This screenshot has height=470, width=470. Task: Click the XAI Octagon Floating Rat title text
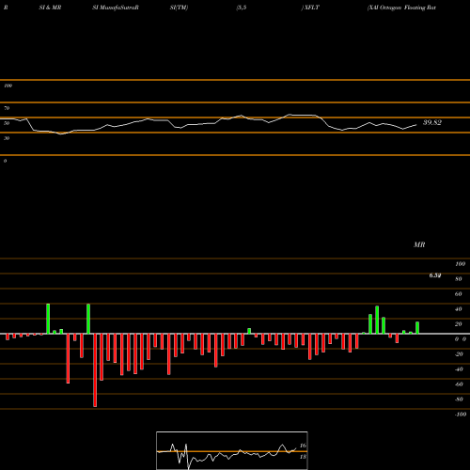[x=401, y=8]
